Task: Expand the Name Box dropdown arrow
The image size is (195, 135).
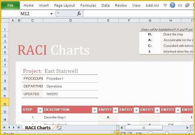Action: point(51,13)
